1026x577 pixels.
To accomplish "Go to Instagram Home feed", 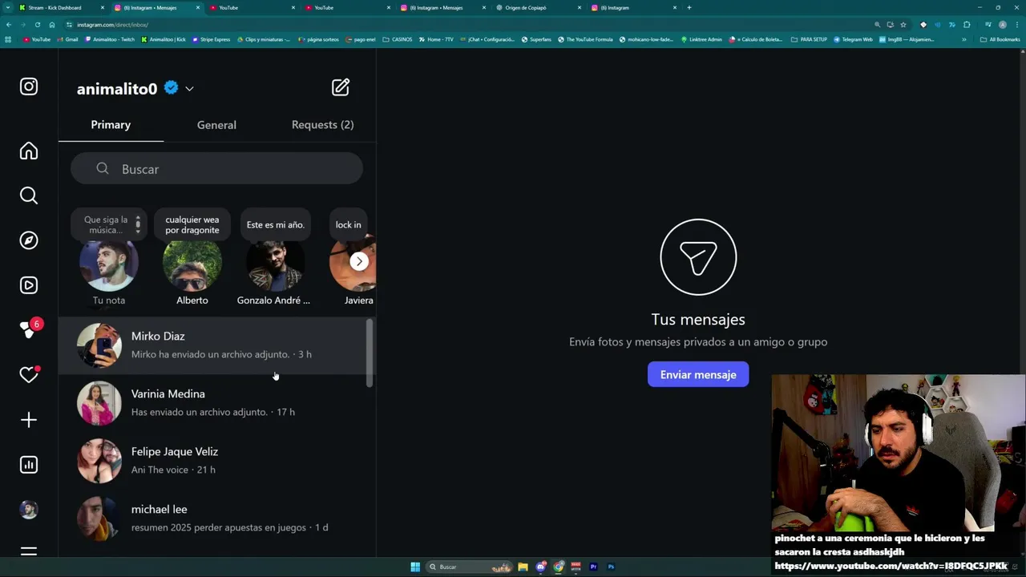I will [29, 151].
